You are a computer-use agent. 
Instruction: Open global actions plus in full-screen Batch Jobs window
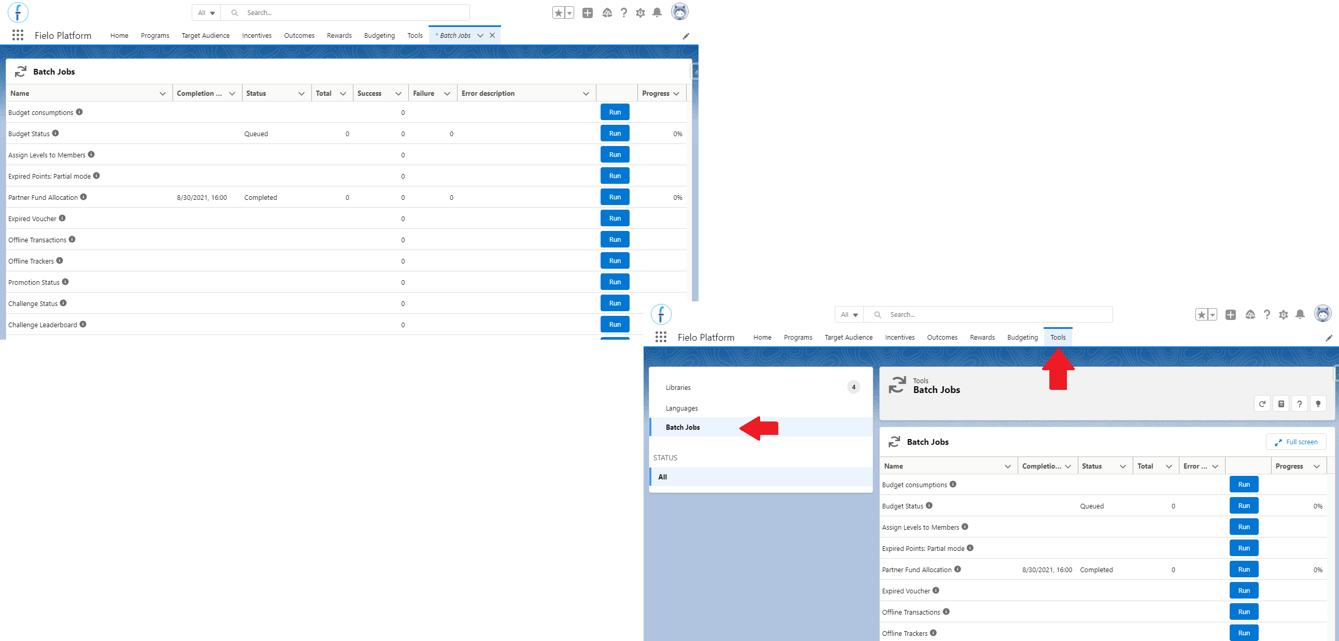(588, 13)
